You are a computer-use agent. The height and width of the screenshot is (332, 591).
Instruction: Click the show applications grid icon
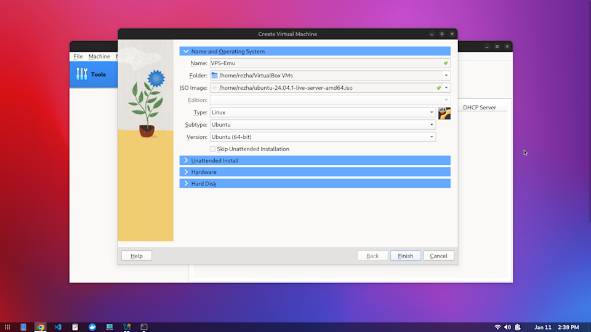[x=7, y=327]
